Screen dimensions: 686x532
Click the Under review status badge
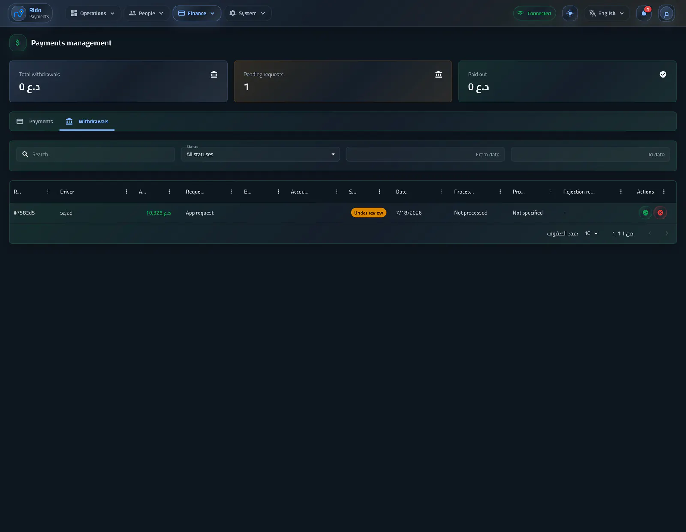(x=369, y=213)
